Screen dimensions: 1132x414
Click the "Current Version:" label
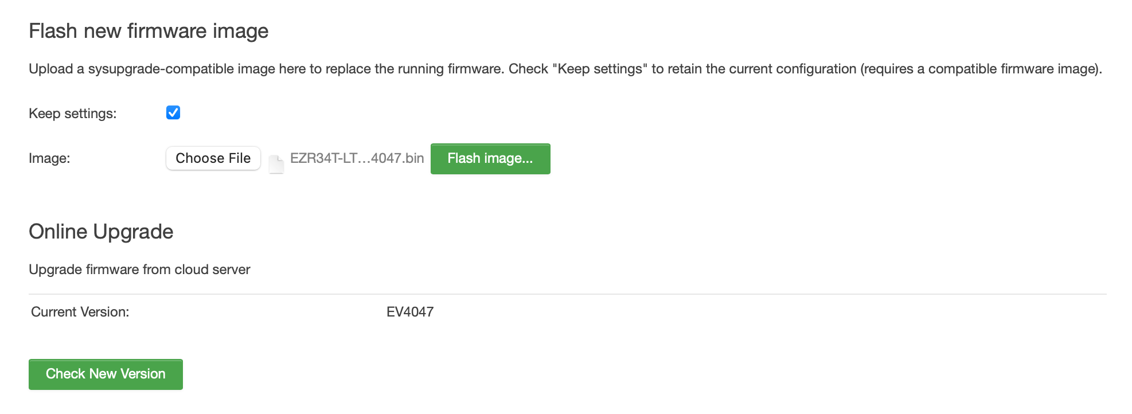[x=80, y=312]
